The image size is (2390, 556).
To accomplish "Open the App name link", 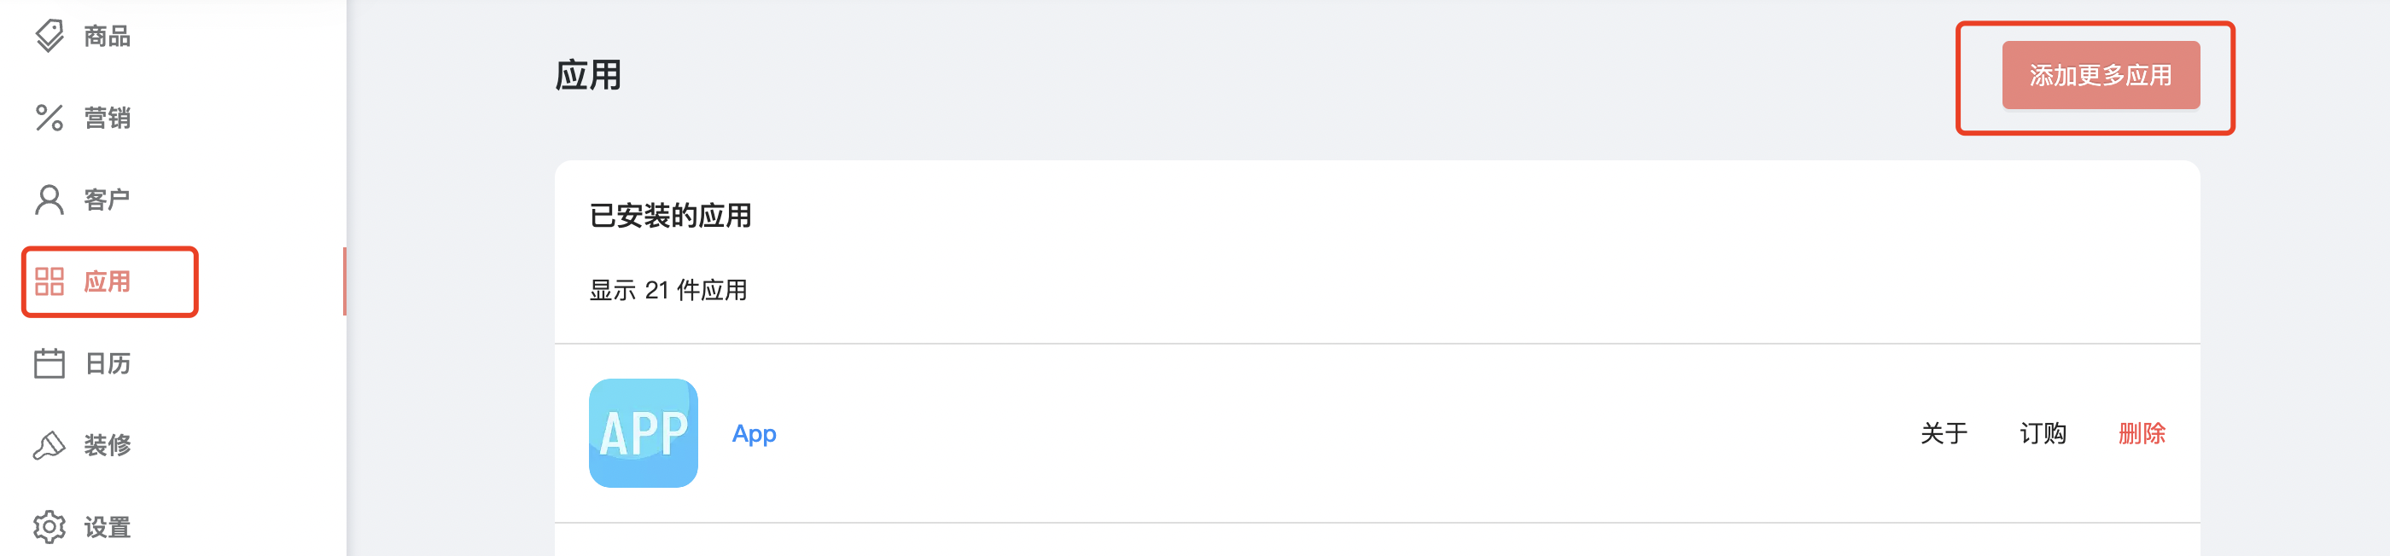I will 755,434.
